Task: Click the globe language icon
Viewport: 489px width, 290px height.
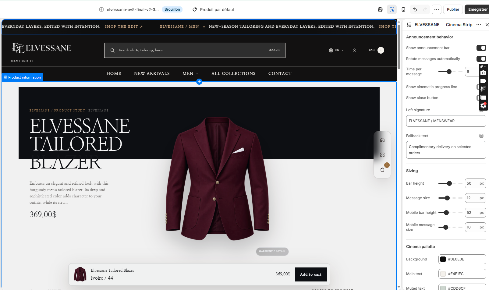Action: pos(331,50)
